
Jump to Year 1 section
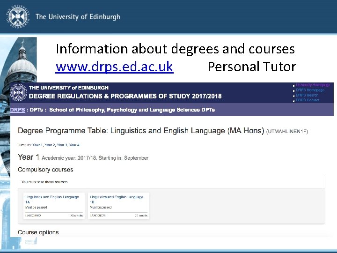click(37, 145)
